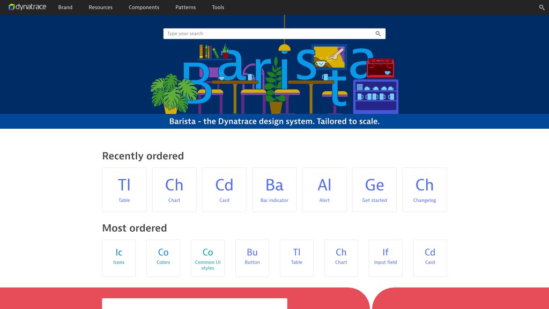Open the Alert tile
This screenshot has height=309, width=549.
tap(324, 189)
